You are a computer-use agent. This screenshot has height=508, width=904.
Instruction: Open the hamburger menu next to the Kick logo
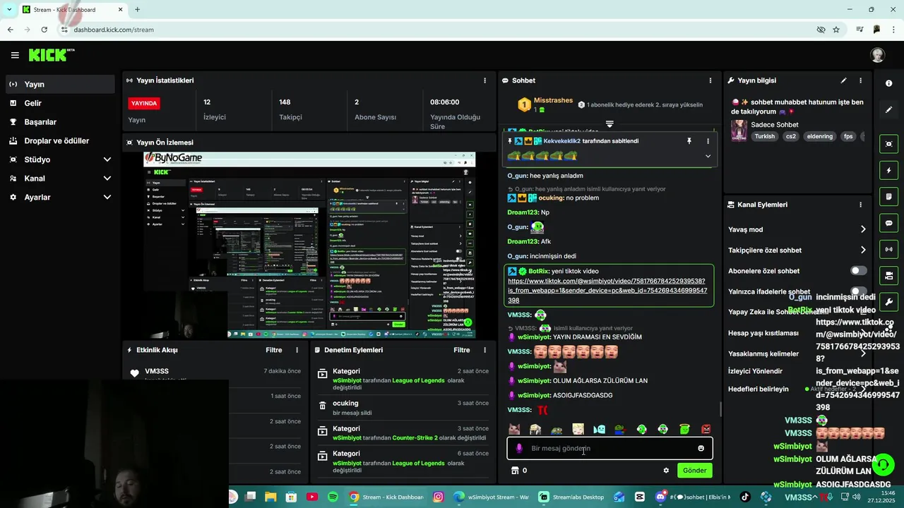[15, 55]
